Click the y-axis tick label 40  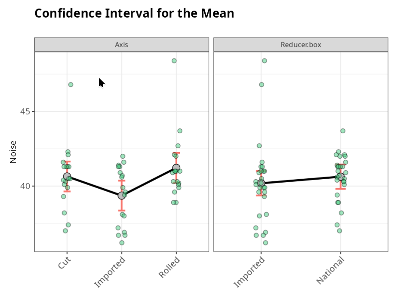click(x=28, y=186)
